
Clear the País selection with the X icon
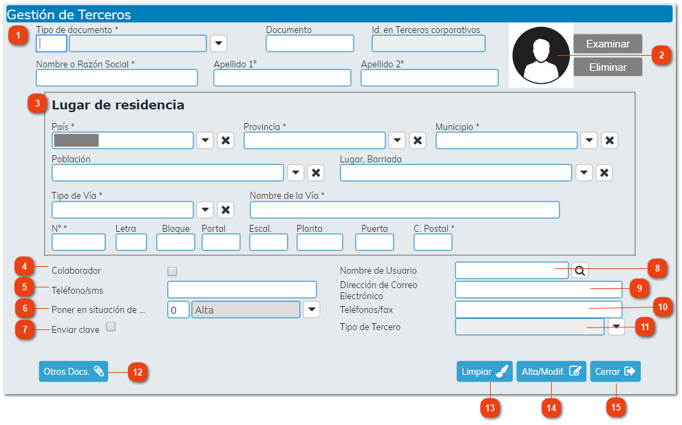225,140
